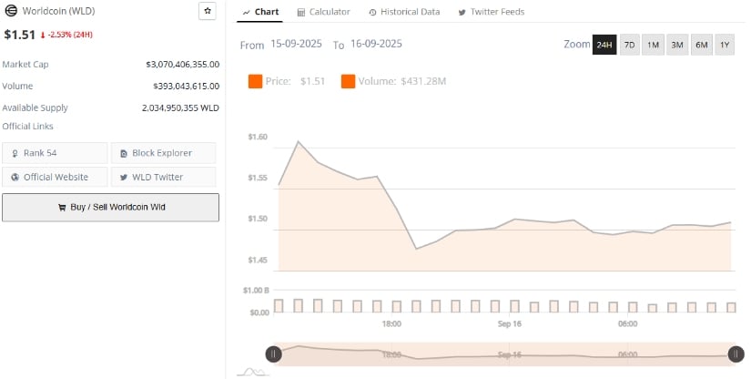Image resolution: width=751 pixels, height=379 pixels.
Task: Open the Historical Data tab
Action: (405, 12)
